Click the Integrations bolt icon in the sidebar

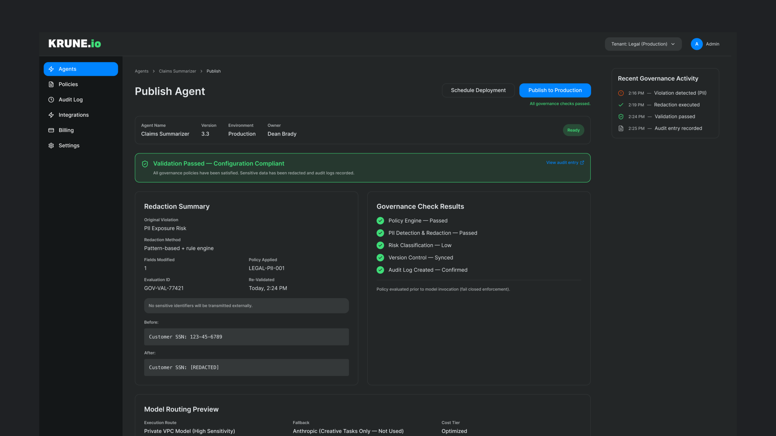tap(51, 115)
